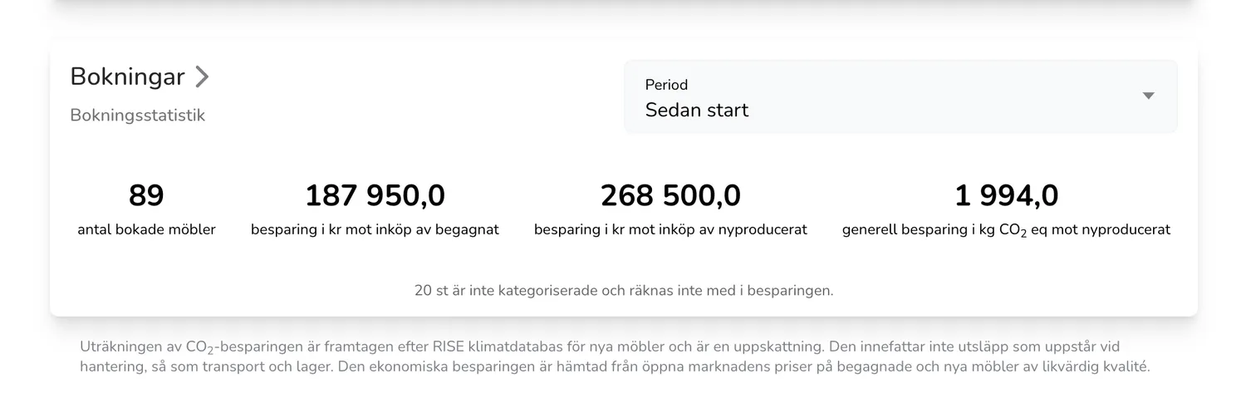Click the chevron arrow next to Bokningar

(x=201, y=77)
